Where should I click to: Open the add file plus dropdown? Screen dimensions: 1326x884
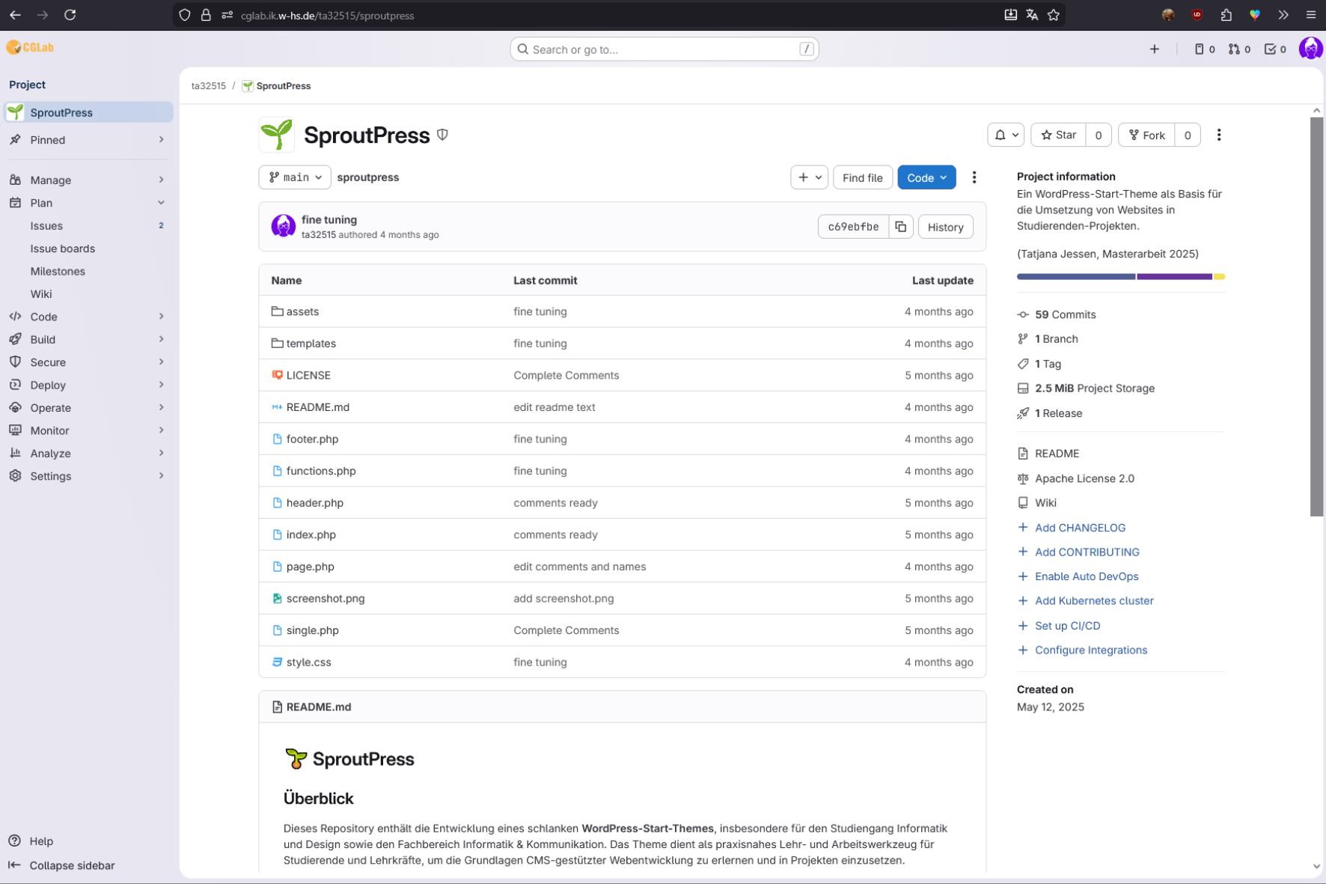(809, 177)
